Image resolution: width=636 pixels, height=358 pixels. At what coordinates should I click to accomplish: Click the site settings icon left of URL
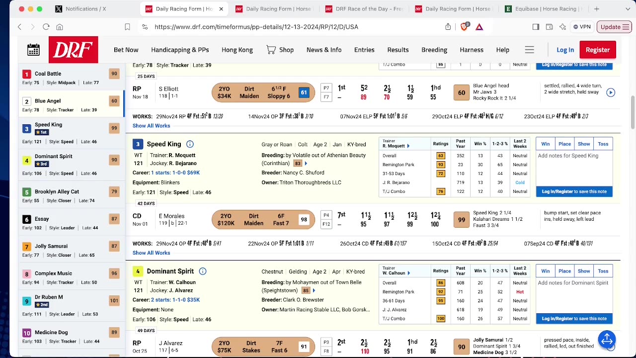[145, 27]
